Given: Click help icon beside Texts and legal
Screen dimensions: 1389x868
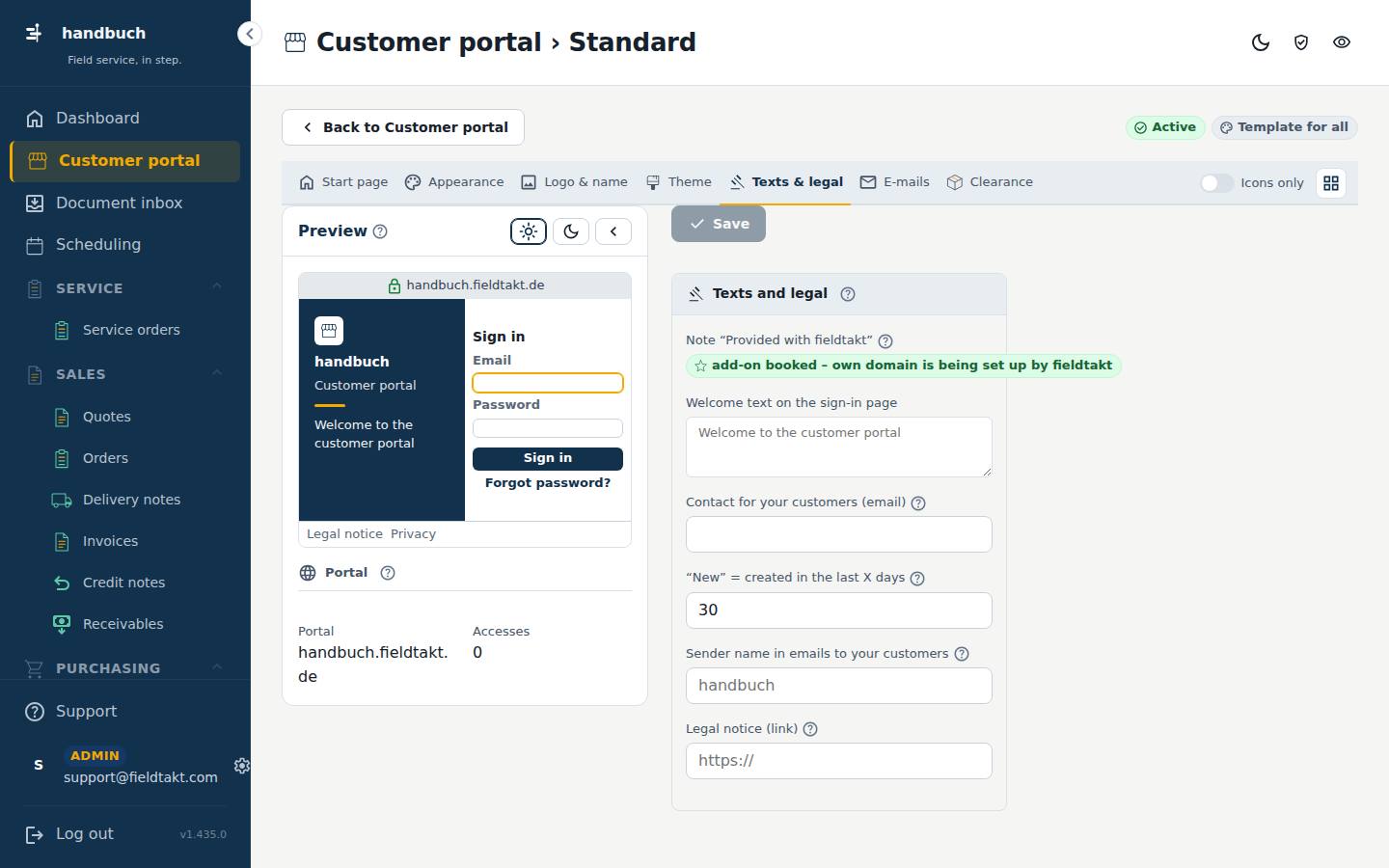Looking at the screenshot, I should pyautogui.click(x=848, y=294).
